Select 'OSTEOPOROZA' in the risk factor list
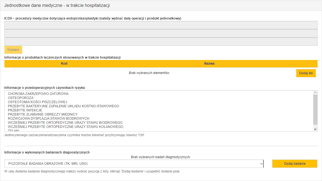This screenshot has height=181, width=322. [x=21, y=98]
